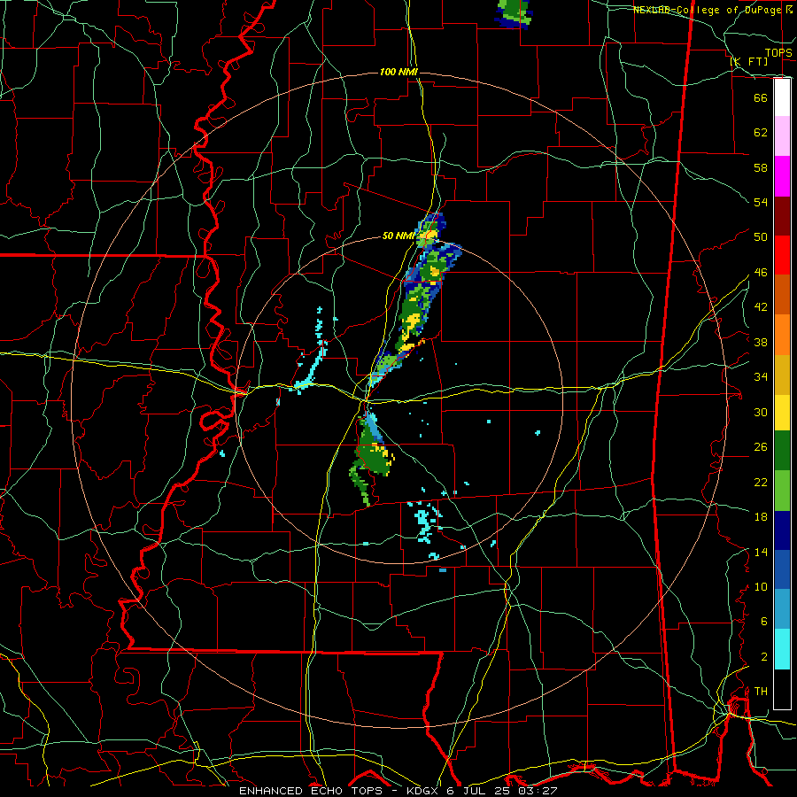Click the legend value 34
Image resolution: width=797 pixels, height=797 pixels.
click(x=761, y=376)
